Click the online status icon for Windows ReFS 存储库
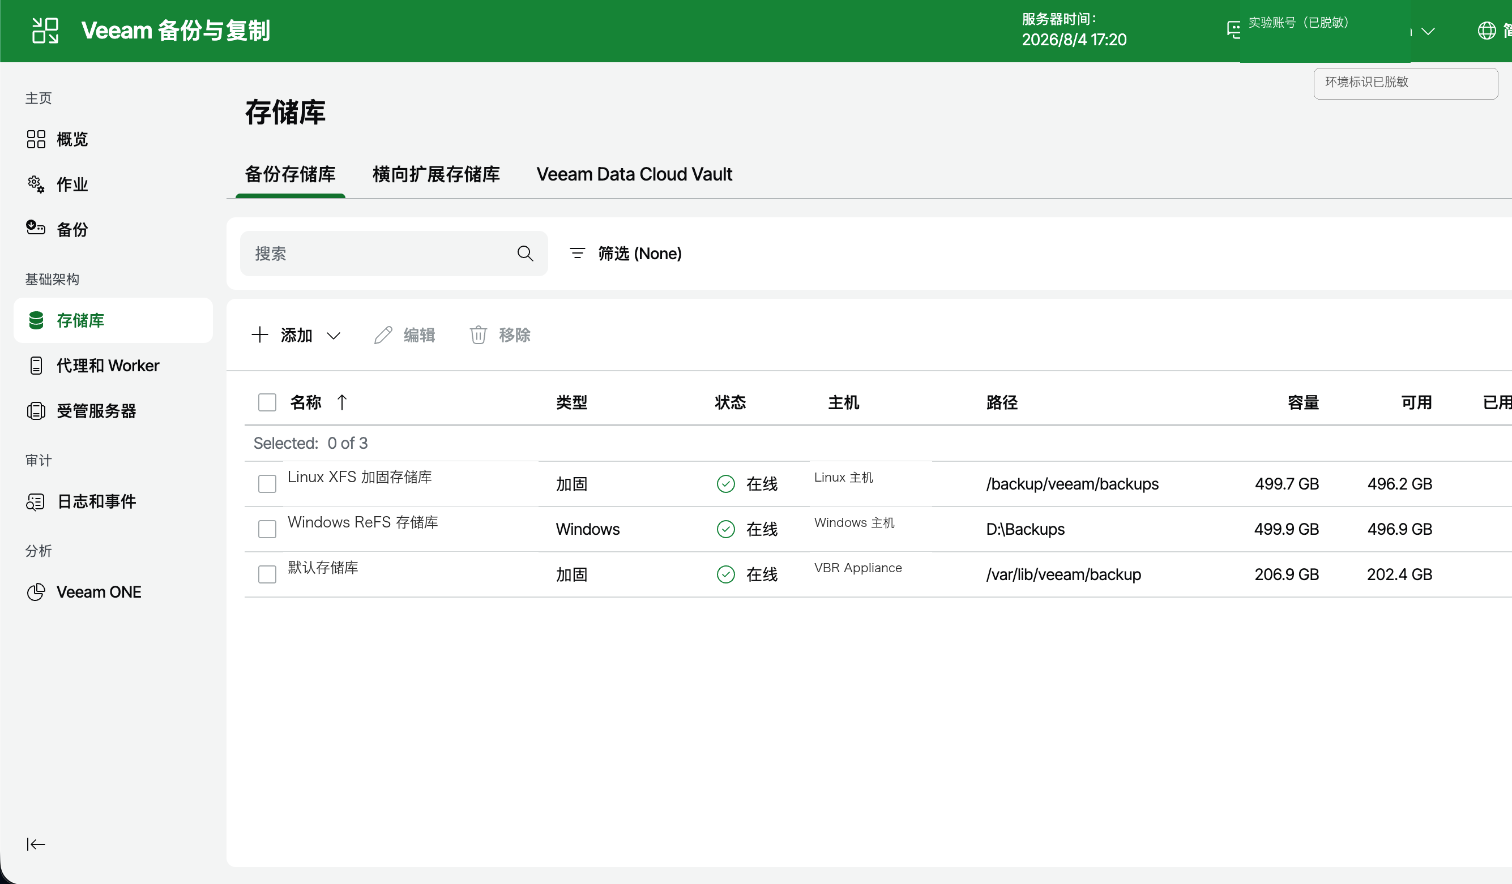 [x=726, y=529]
